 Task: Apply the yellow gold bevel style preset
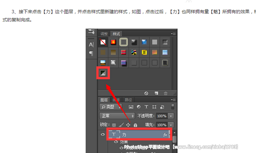[x=144, y=52]
